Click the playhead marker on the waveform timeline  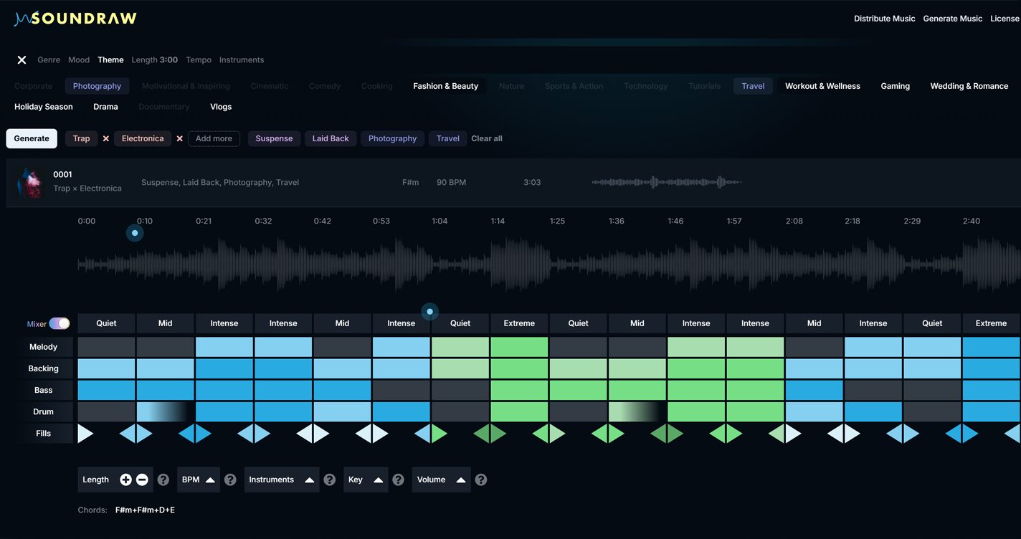point(135,233)
